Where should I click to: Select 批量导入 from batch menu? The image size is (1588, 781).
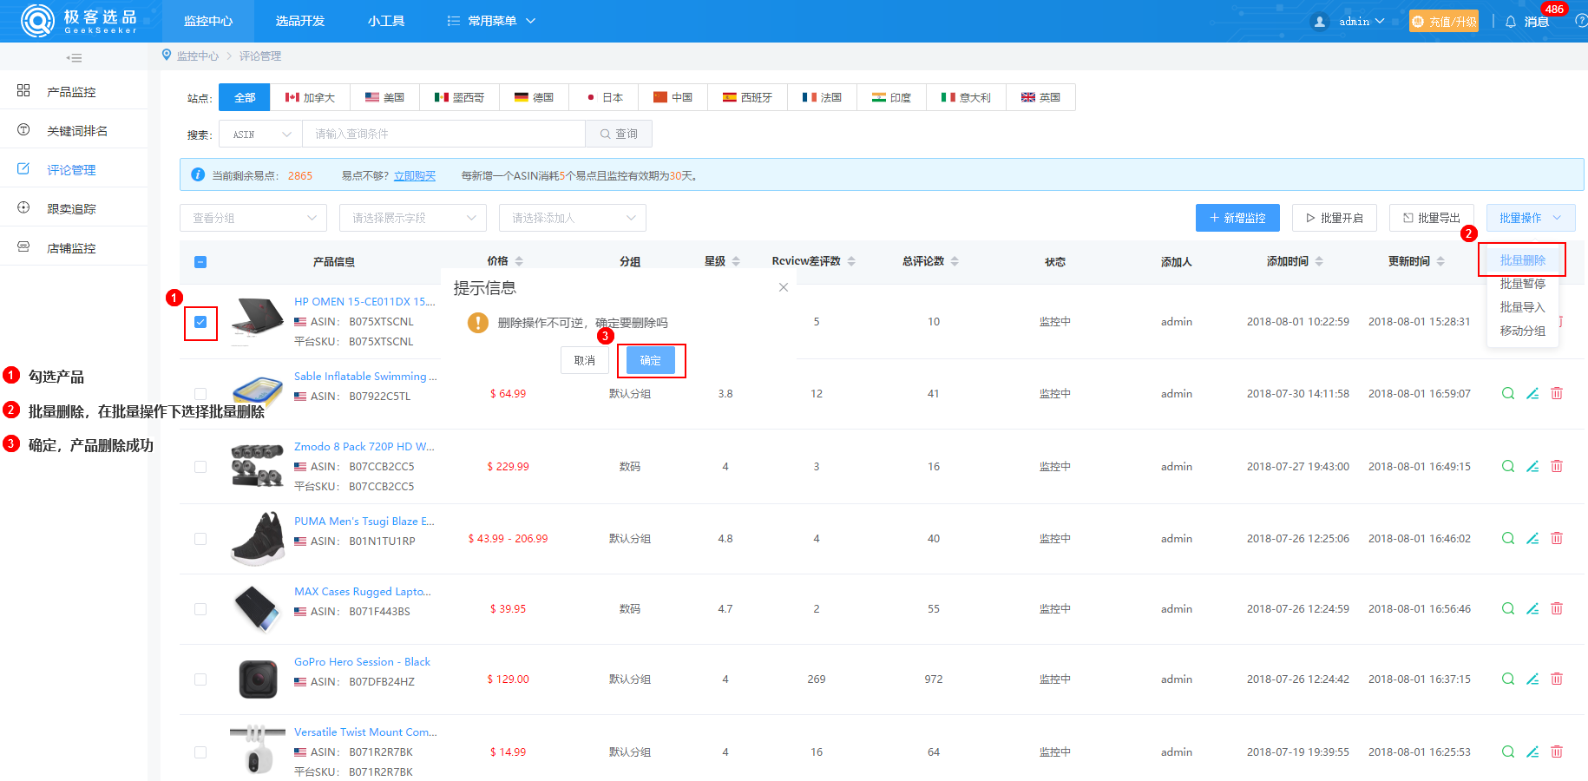[x=1522, y=307]
